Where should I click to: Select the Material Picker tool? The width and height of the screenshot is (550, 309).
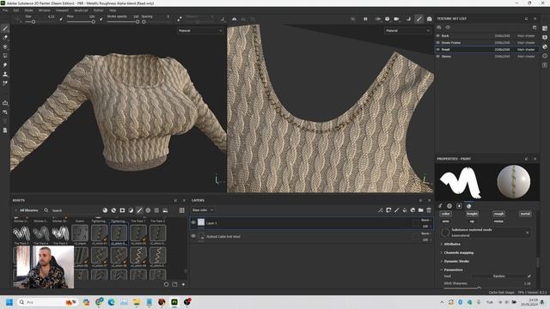click(5, 83)
